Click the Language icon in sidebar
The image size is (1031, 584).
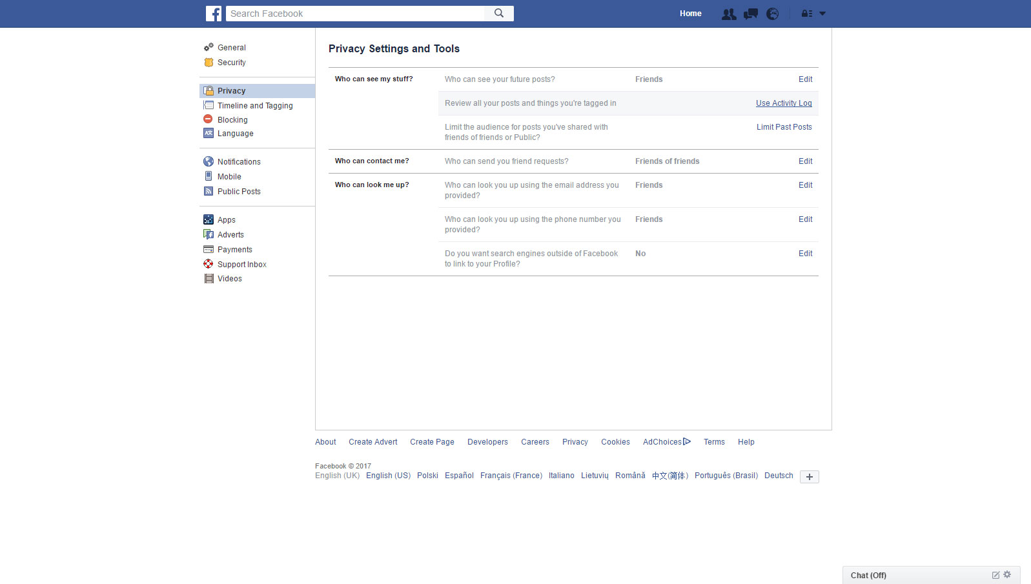click(x=209, y=133)
